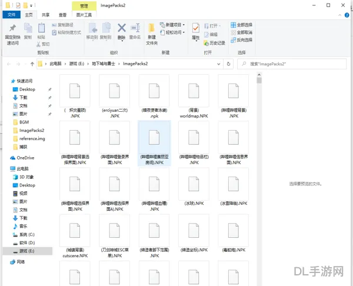Expand the address bar history dropdown
The width and height of the screenshot is (353, 286).
(x=218, y=64)
